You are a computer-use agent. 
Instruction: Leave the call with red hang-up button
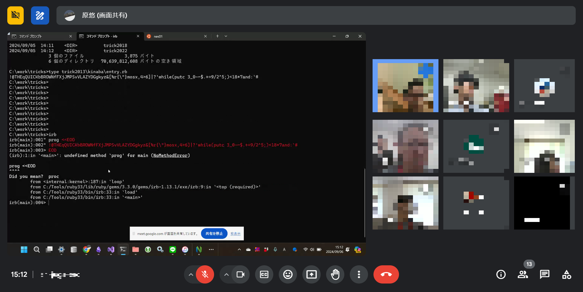point(386,274)
